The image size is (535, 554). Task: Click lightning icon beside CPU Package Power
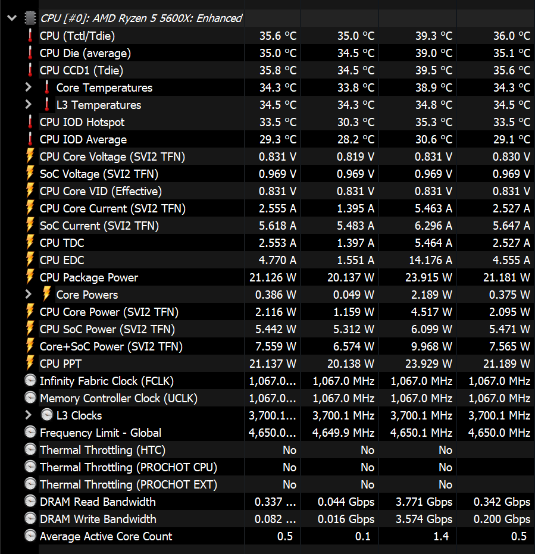(30, 277)
